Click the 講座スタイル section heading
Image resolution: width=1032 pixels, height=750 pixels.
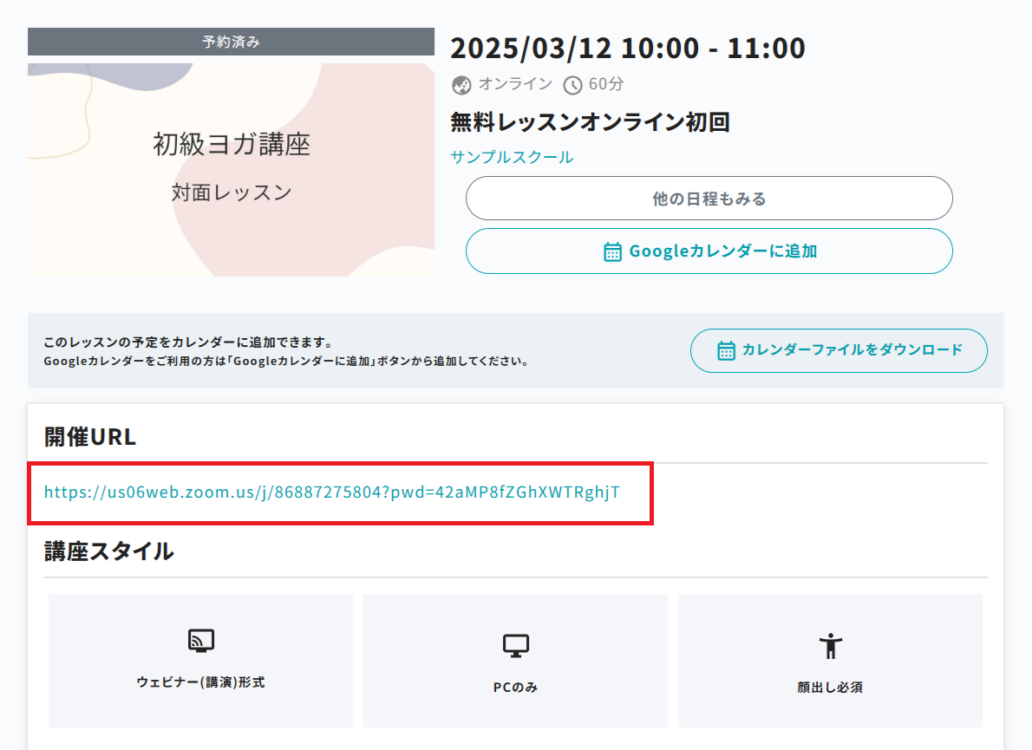point(108,551)
